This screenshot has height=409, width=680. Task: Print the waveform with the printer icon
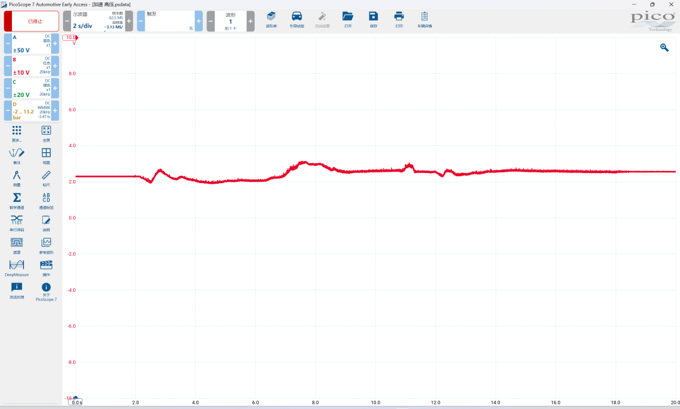pos(399,20)
